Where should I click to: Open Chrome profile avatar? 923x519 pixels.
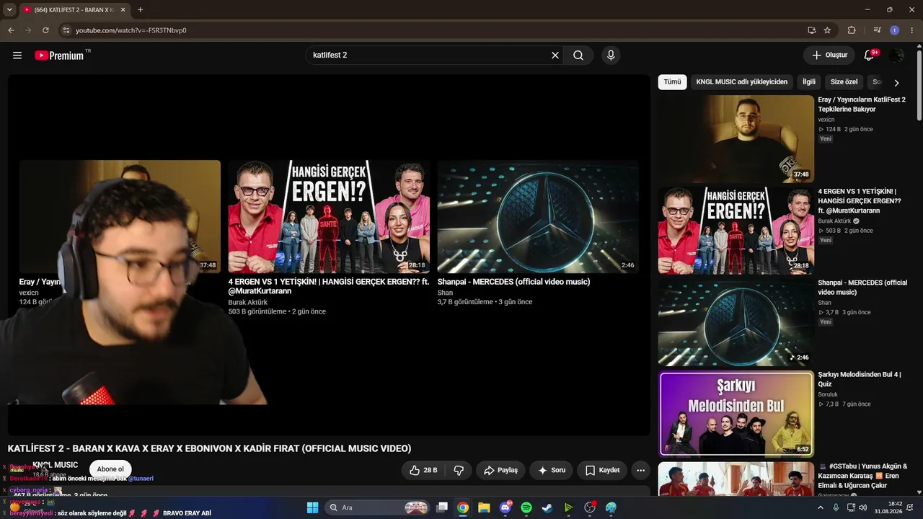894,30
